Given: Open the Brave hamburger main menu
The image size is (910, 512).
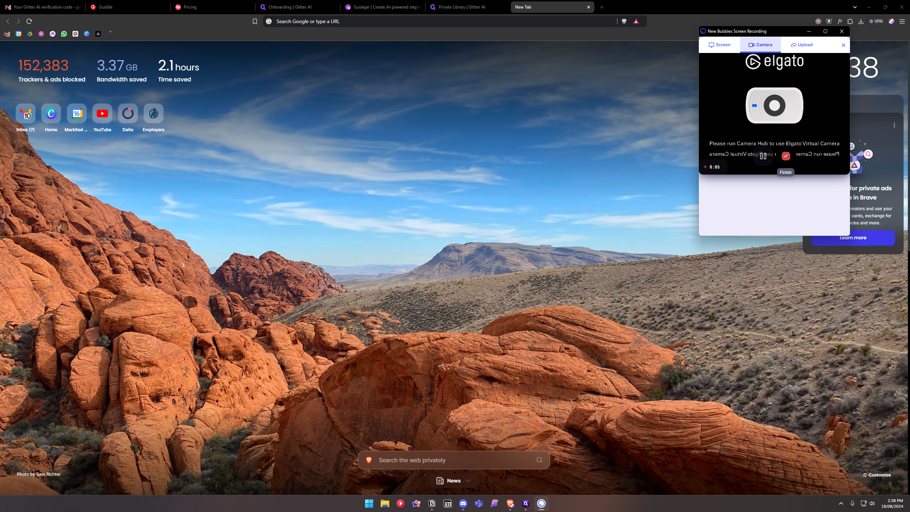Looking at the screenshot, I should [x=902, y=21].
